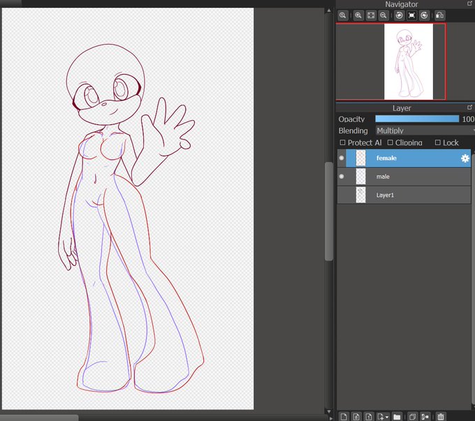Hide the male layer
475x421 pixels.
(342, 176)
